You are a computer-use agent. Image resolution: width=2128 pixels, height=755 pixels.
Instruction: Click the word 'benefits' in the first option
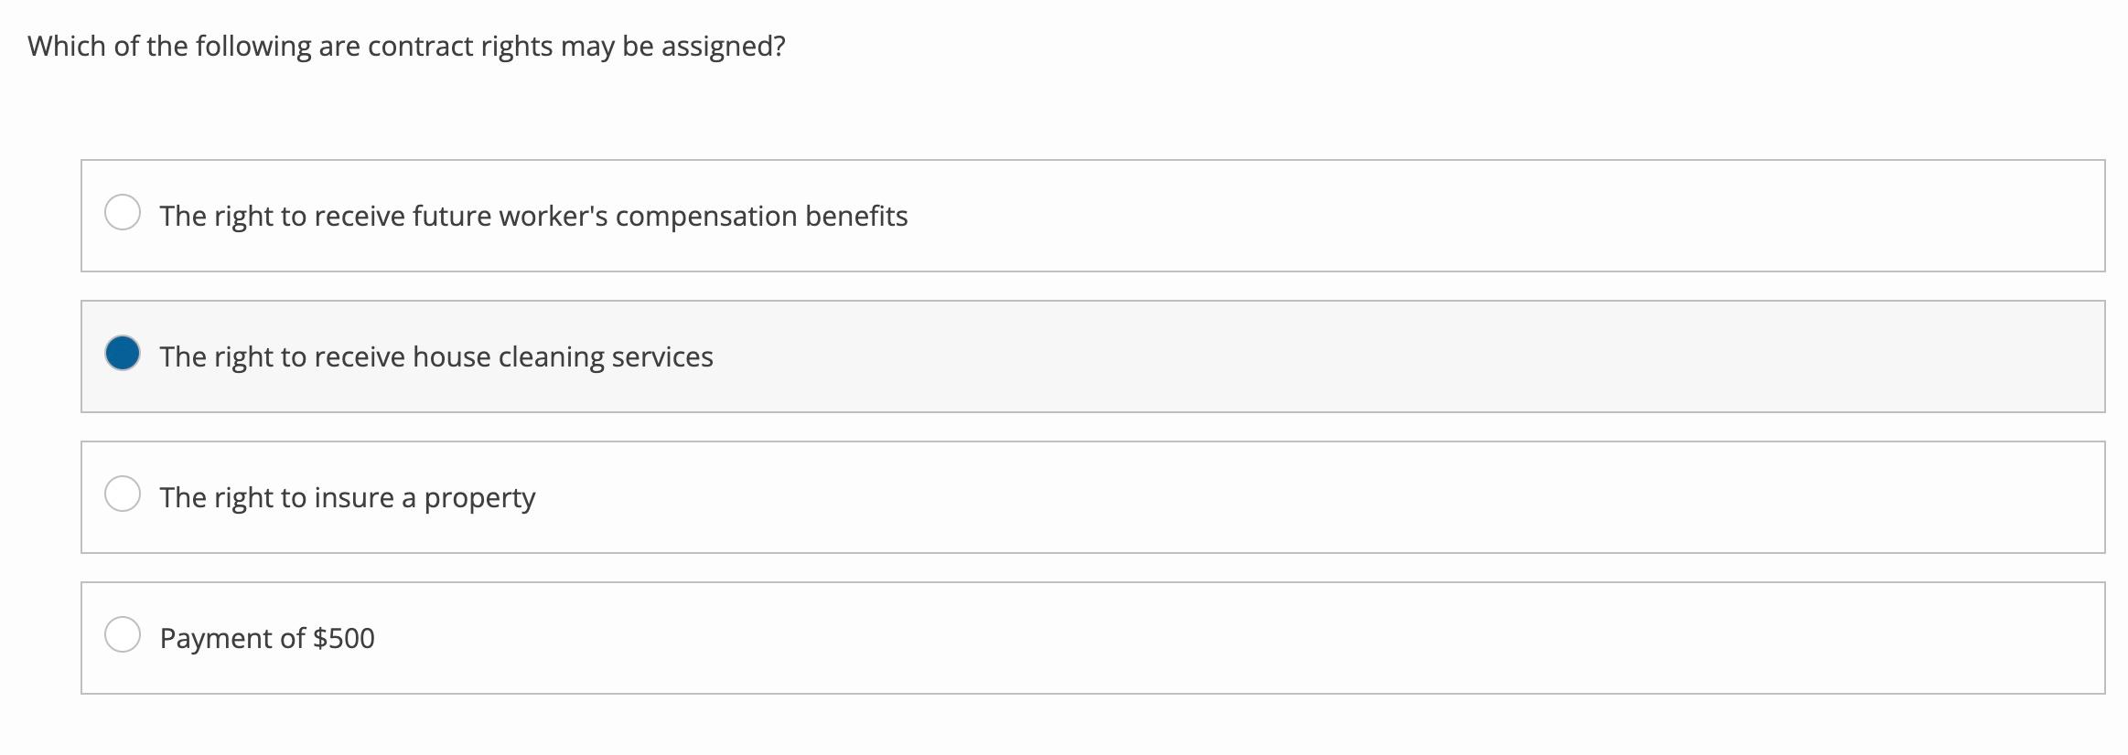pyautogui.click(x=856, y=217)
